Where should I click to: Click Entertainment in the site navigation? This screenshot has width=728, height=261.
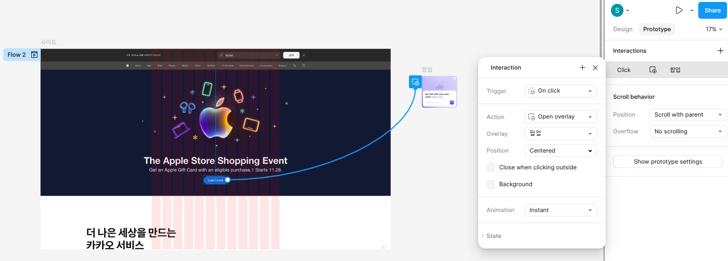247,66
